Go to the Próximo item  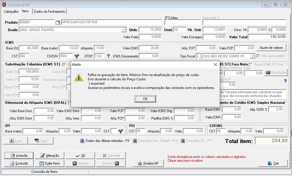111,163
